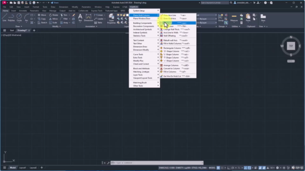Click the Stretch tool
This screenshot has height=171, width=305.
coord(42,23)
